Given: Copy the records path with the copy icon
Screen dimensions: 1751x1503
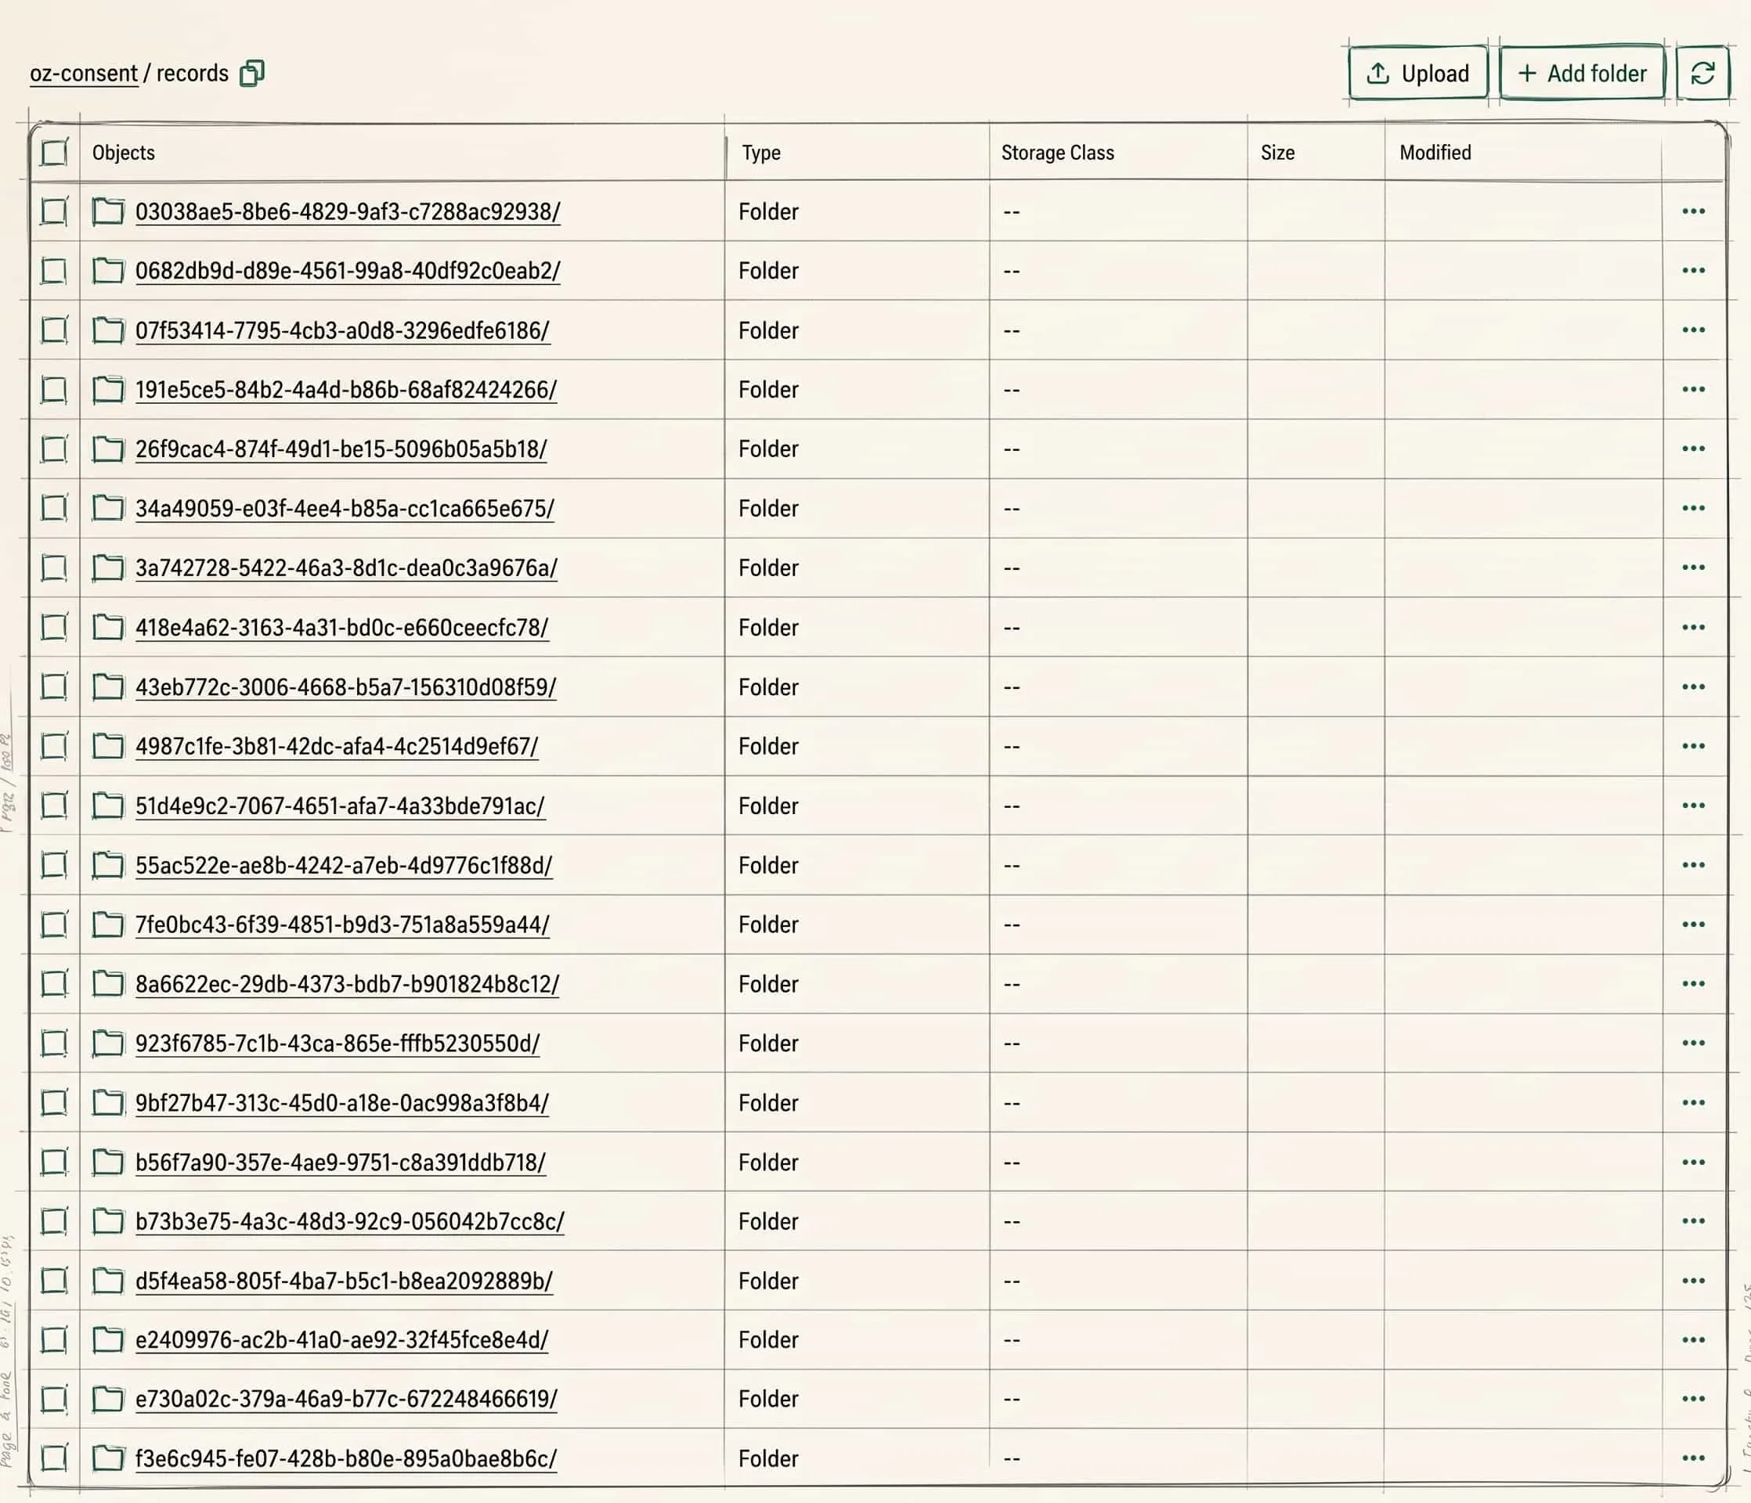Looking at the screenshot, I should coord(252,74).
